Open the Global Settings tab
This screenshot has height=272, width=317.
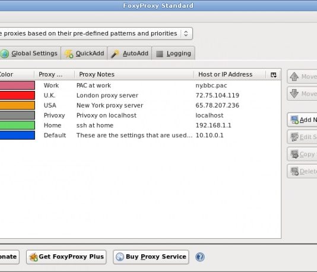30,53
